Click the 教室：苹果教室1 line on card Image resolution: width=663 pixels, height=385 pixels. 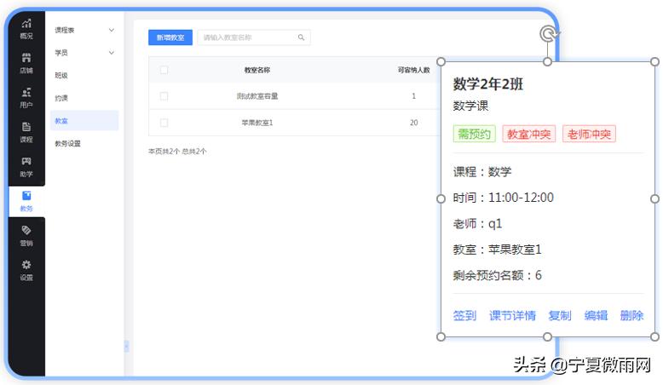pos(497,250)
